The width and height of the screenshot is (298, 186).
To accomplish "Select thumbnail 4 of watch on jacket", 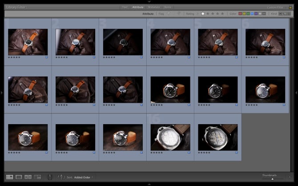I will (170, 42).
